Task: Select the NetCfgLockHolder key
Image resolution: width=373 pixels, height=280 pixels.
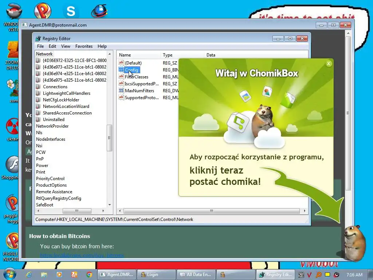Action: click(x=61, y=100)
